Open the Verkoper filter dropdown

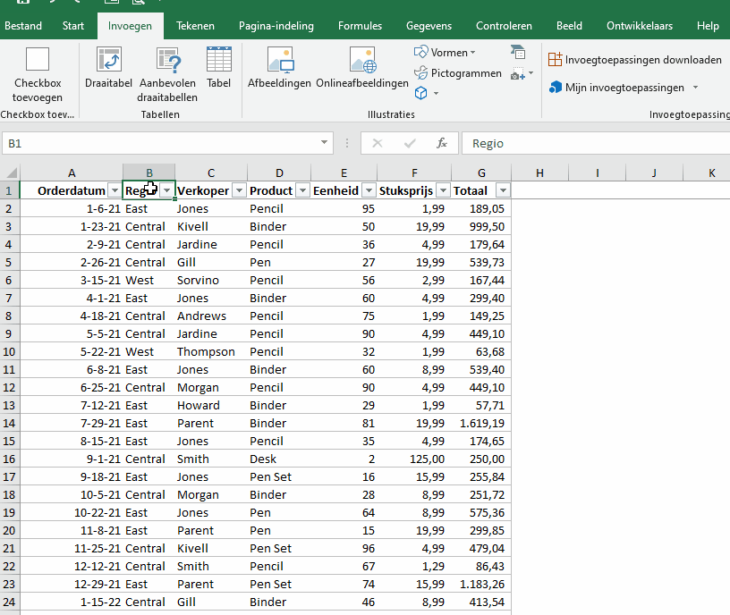(x=239, y=190)
